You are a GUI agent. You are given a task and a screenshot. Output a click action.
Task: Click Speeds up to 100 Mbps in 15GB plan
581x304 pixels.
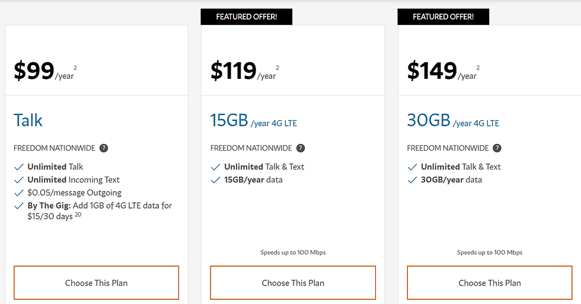[293, 252]
